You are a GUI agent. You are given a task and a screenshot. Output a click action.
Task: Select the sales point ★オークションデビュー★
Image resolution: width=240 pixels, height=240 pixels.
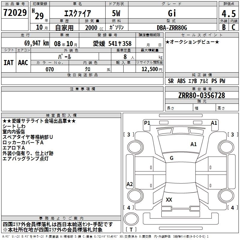coord(192,42)
